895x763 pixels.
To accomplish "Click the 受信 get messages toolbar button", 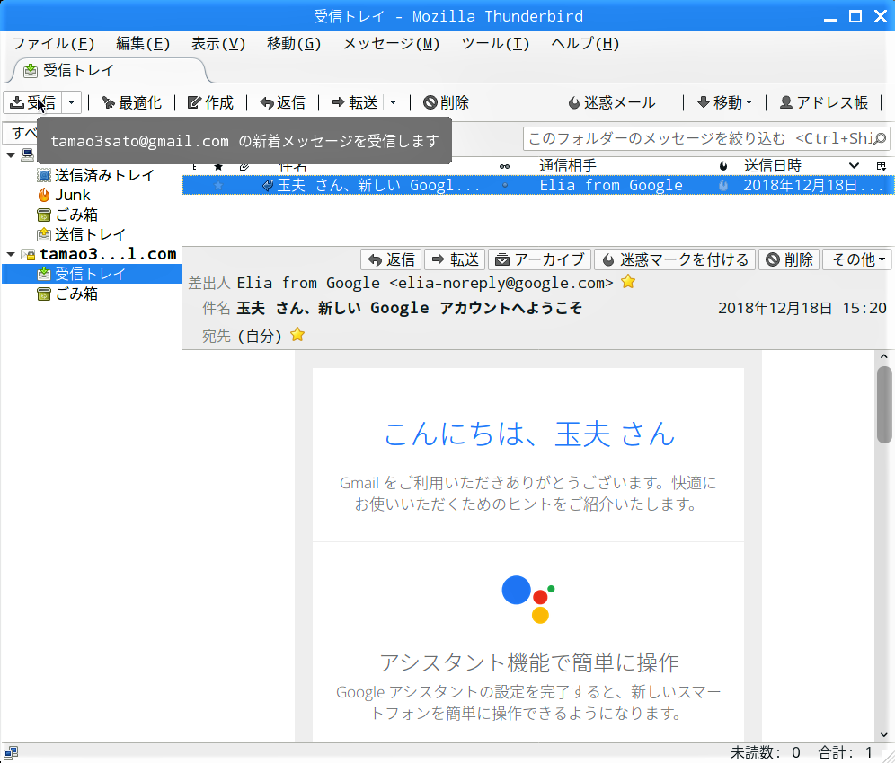I will 33,102.
